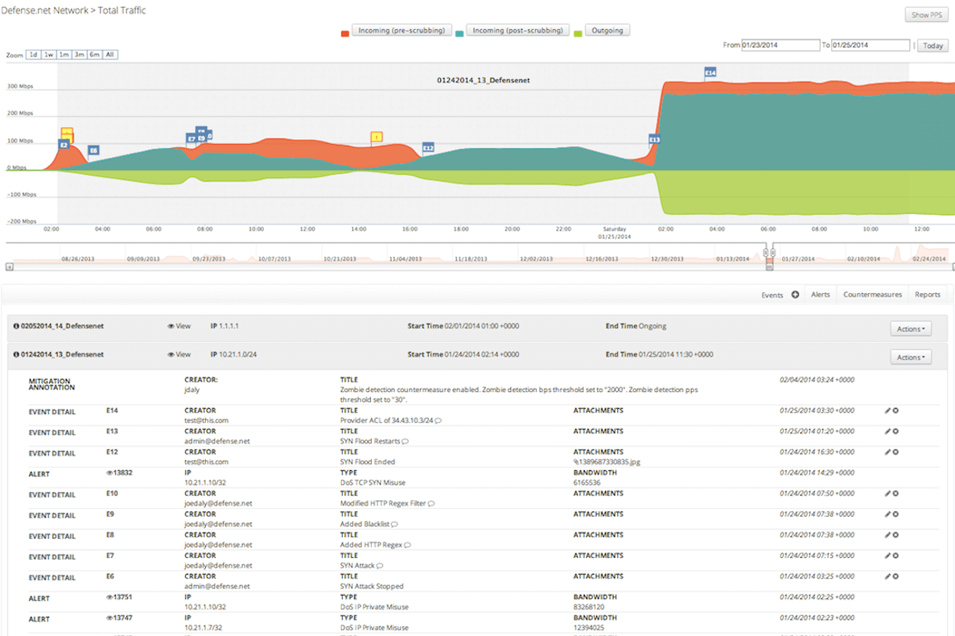Click the To date field
955x636 pixels.
point(871,45)
